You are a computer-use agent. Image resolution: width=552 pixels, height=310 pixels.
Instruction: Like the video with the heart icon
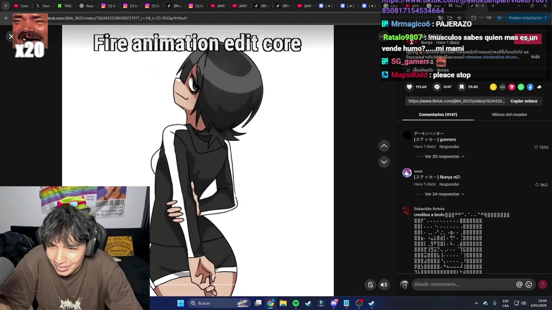(x=409, y=87)
